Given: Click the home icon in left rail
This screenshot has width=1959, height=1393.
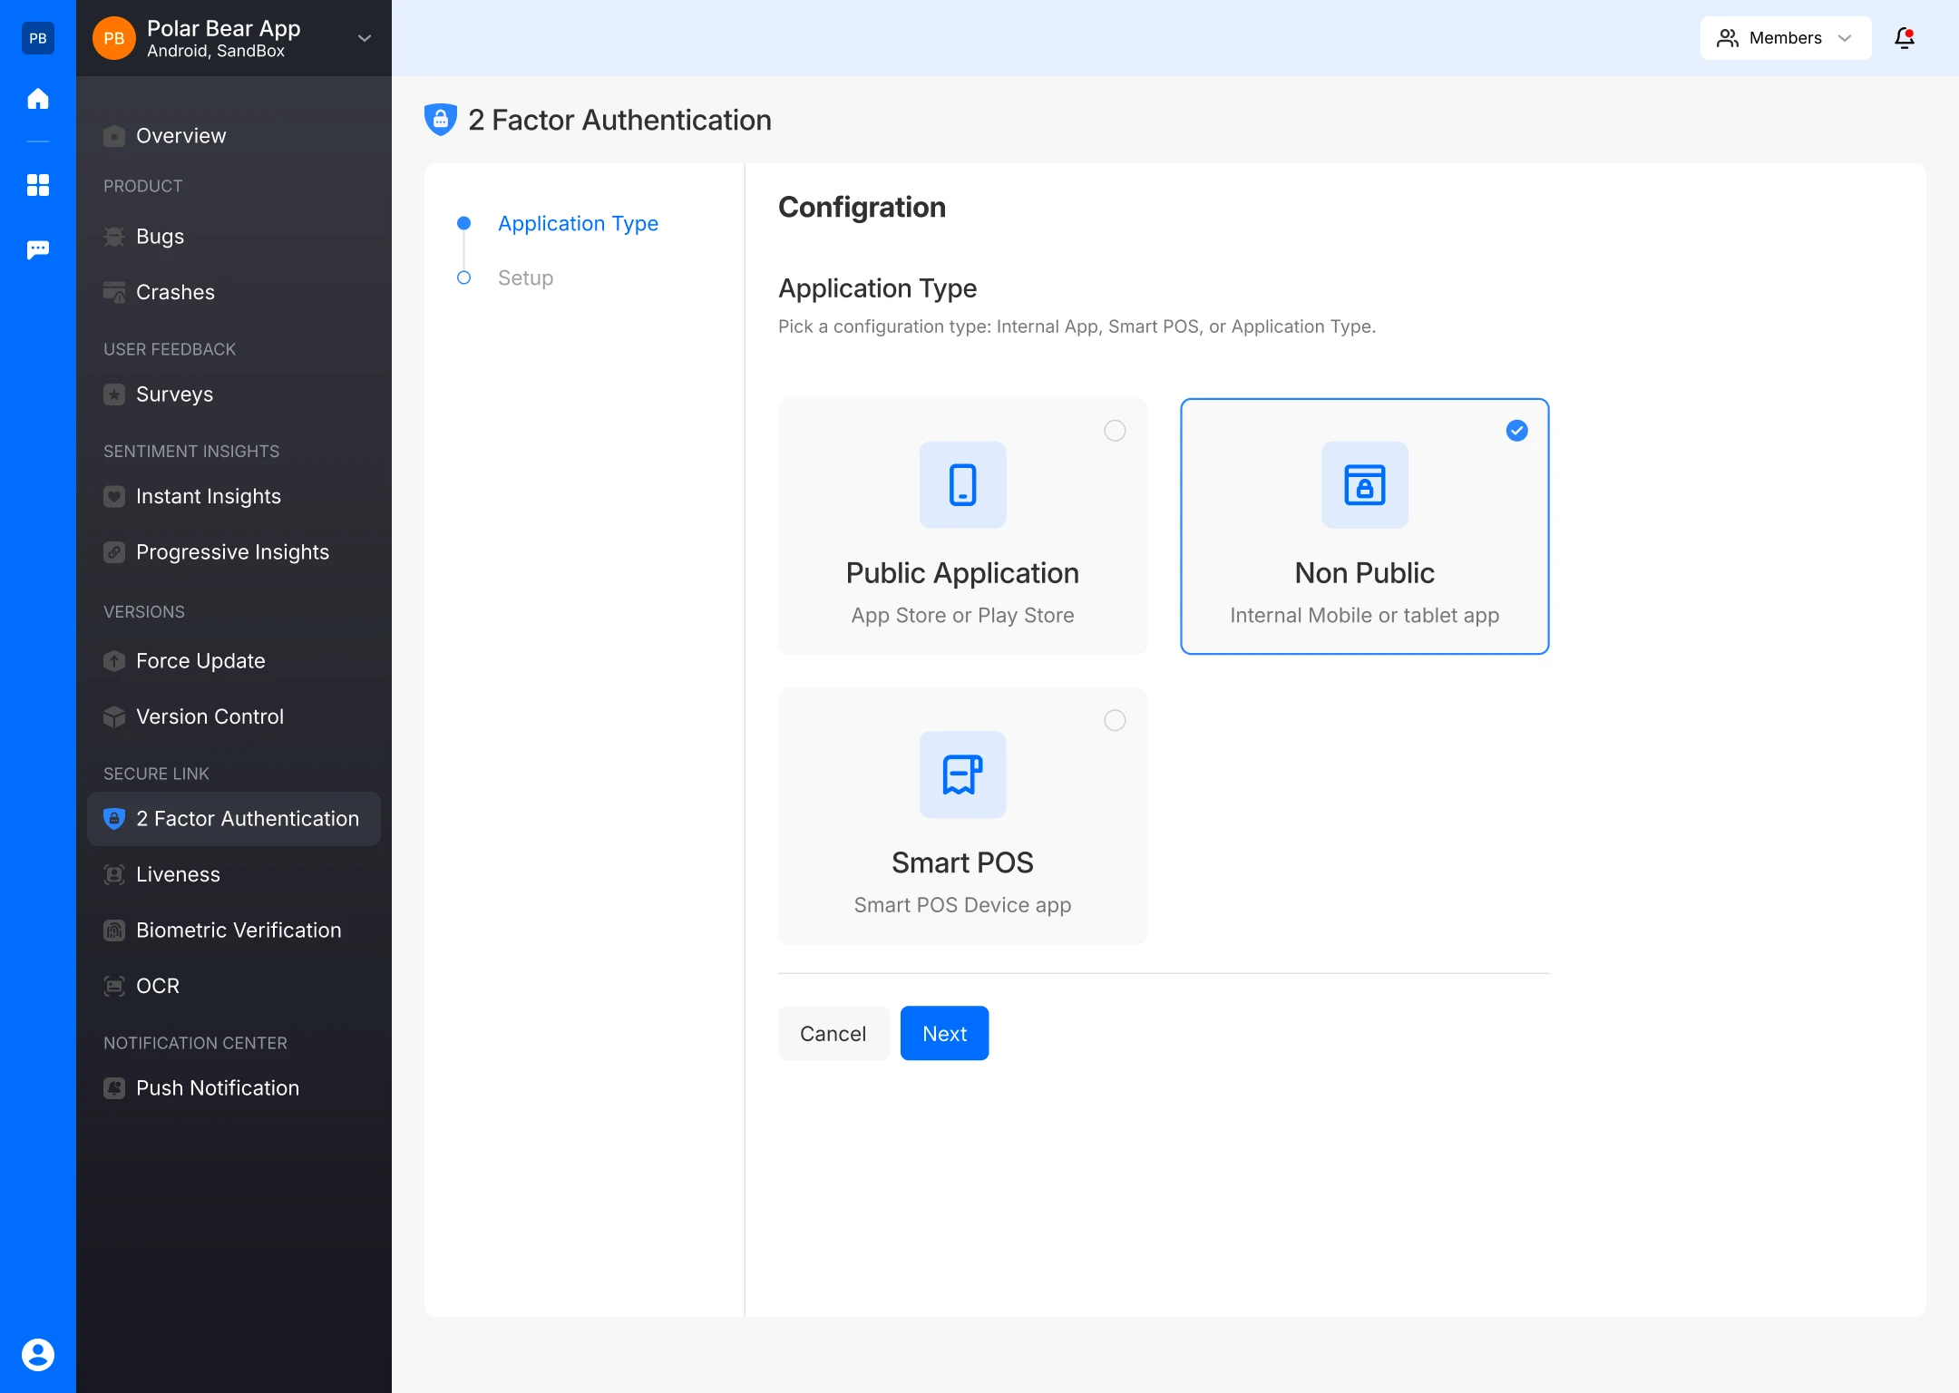Looking at the screenshot, I should 38,98.
